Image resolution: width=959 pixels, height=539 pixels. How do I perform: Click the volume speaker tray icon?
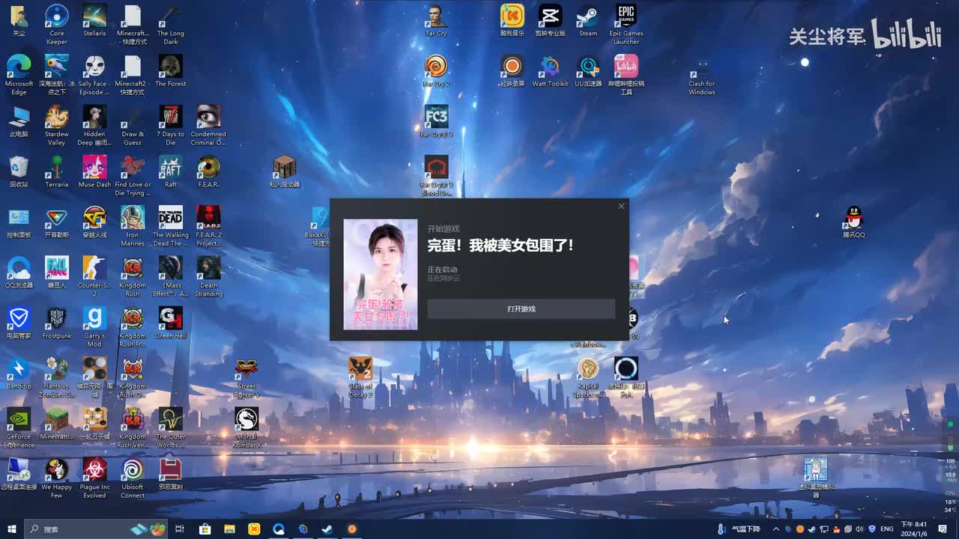[859, 529]
